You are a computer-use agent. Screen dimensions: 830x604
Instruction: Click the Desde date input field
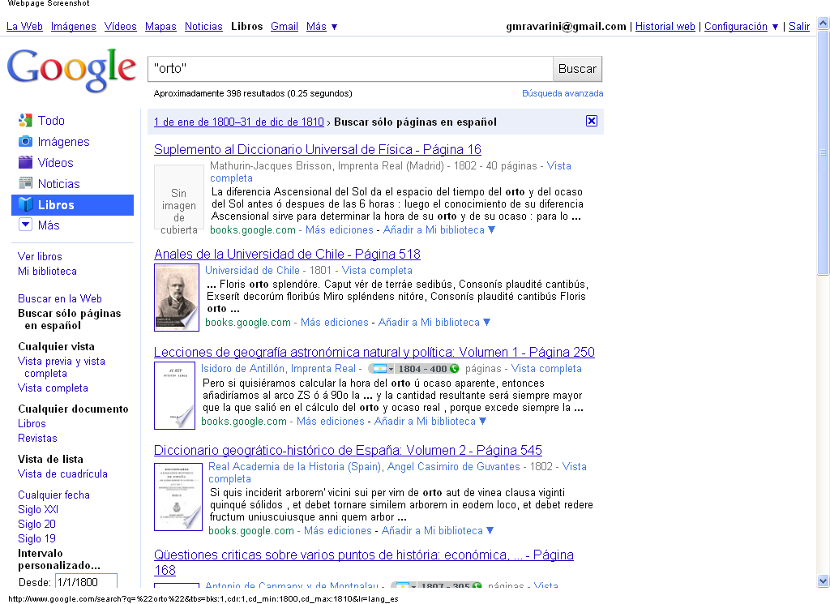[x=86, y=581]
